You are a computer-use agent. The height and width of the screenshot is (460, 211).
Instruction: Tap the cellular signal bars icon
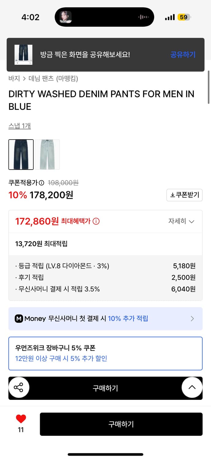tap(169, 17)
